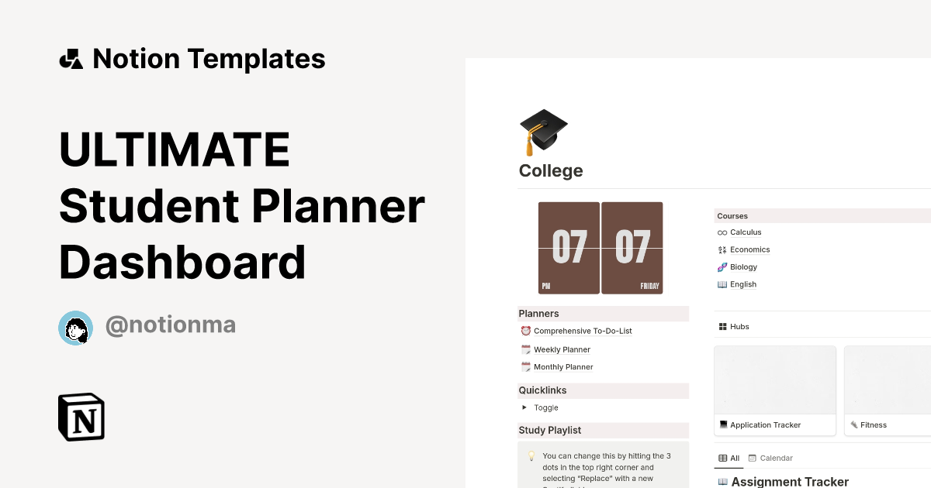Click the alarm clock icon by Comprehensive To-Do-List

[525, 331]
